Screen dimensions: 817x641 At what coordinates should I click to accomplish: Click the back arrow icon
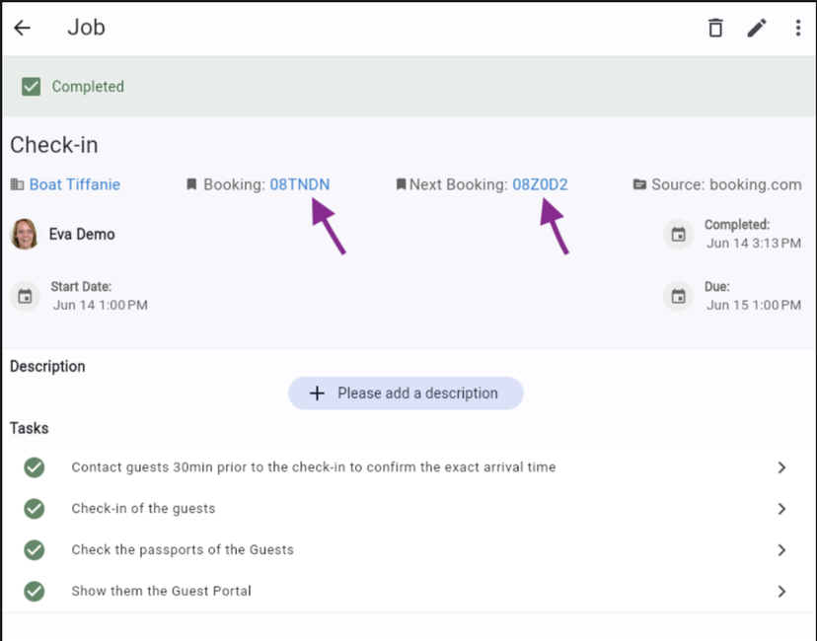coord(22,28)
